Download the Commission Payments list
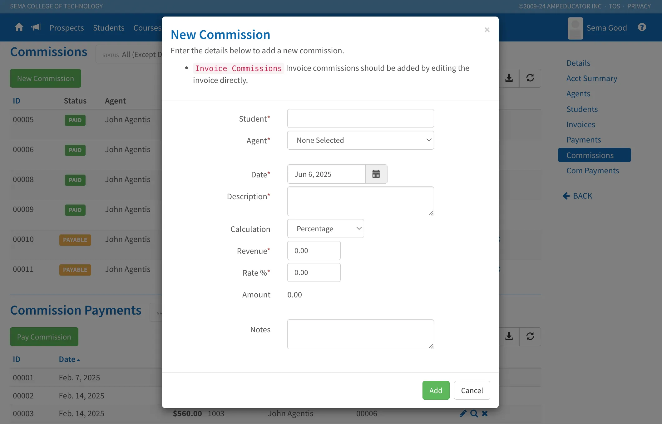This screenshot has height=424, width=662. click(509, 336)
